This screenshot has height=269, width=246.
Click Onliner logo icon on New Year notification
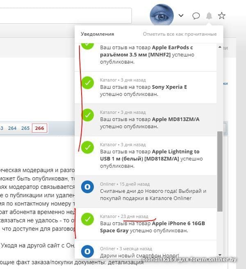point(87,187)
